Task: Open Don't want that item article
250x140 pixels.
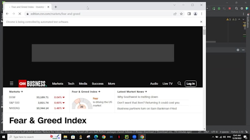Action: pos(148,103)
